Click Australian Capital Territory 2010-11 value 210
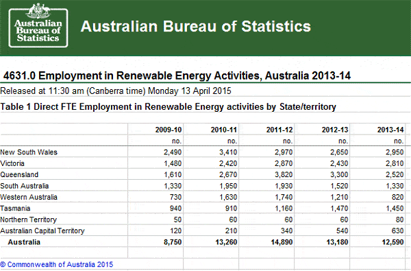 click(232, 231)
